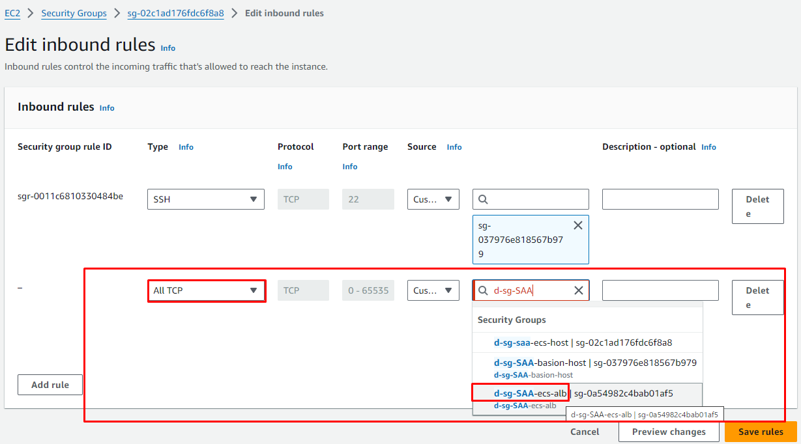The width and height of the screenshot is (801, 444).
Task: Add a new inbound rule
Action: pyautogui.click(x=50, y=385)
